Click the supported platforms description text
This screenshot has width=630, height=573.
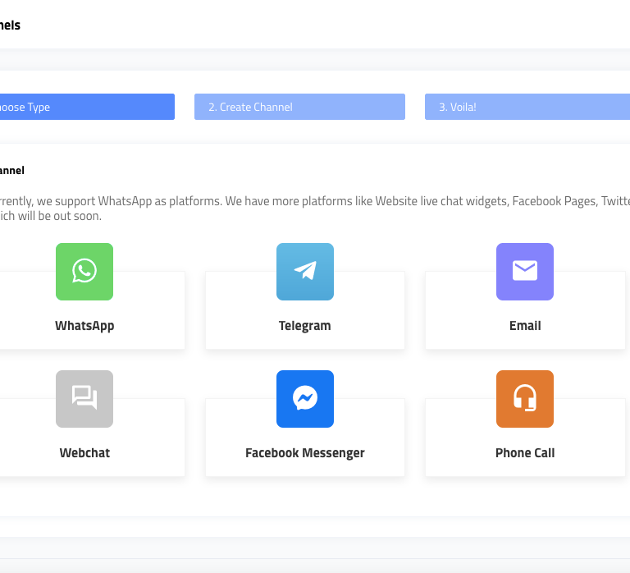coord(315,209)
